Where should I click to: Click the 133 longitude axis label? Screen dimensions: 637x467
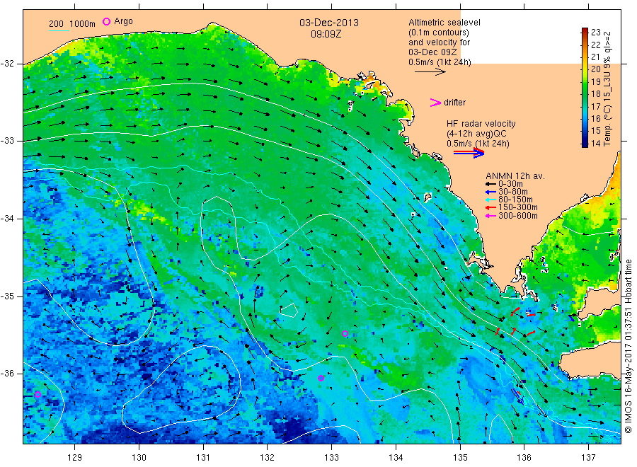click(331, 457)
